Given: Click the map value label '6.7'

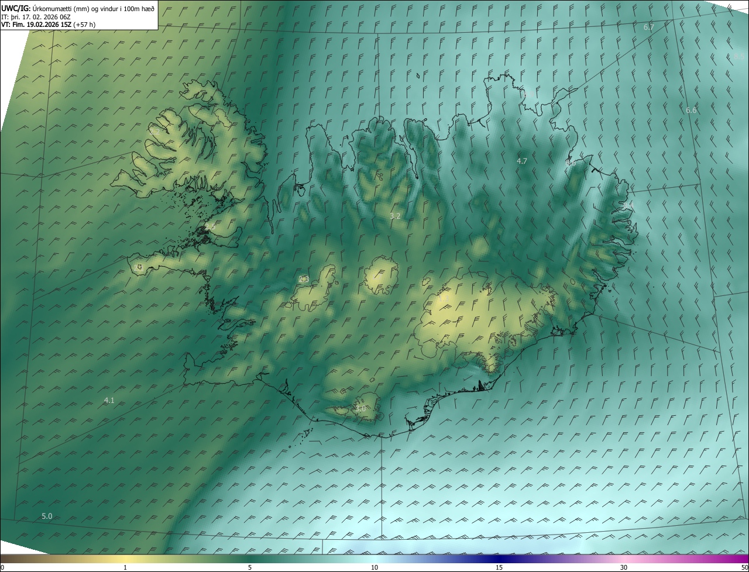Looking at the screenshot, I should coord(648,27).
